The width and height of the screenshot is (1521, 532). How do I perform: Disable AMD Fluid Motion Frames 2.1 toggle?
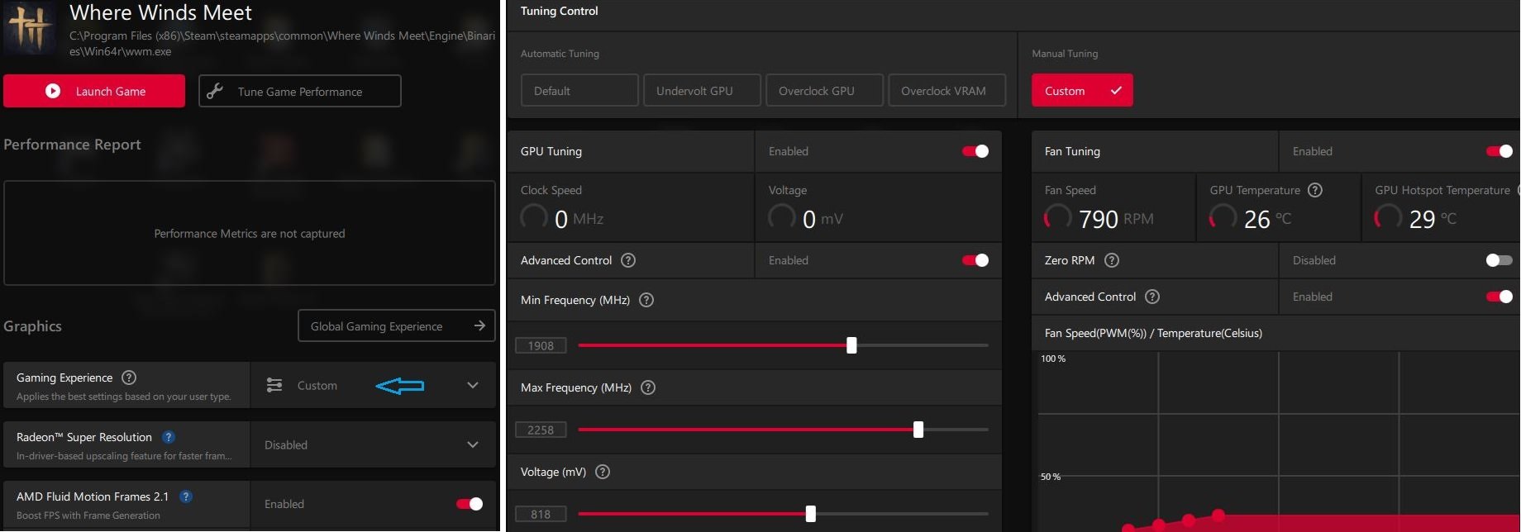[x=470, y=504]
